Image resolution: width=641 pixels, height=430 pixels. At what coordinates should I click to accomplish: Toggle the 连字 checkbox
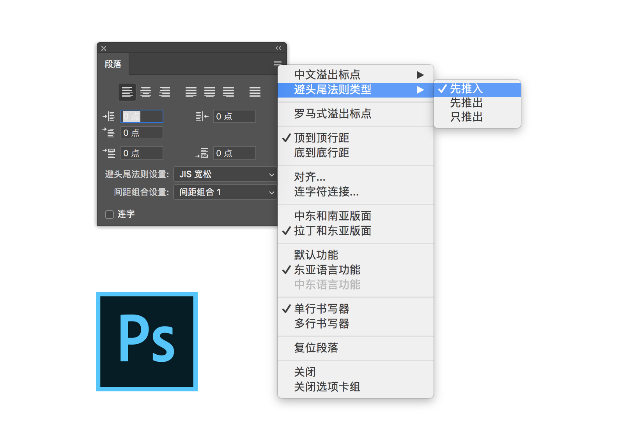(x=110, y=215)
